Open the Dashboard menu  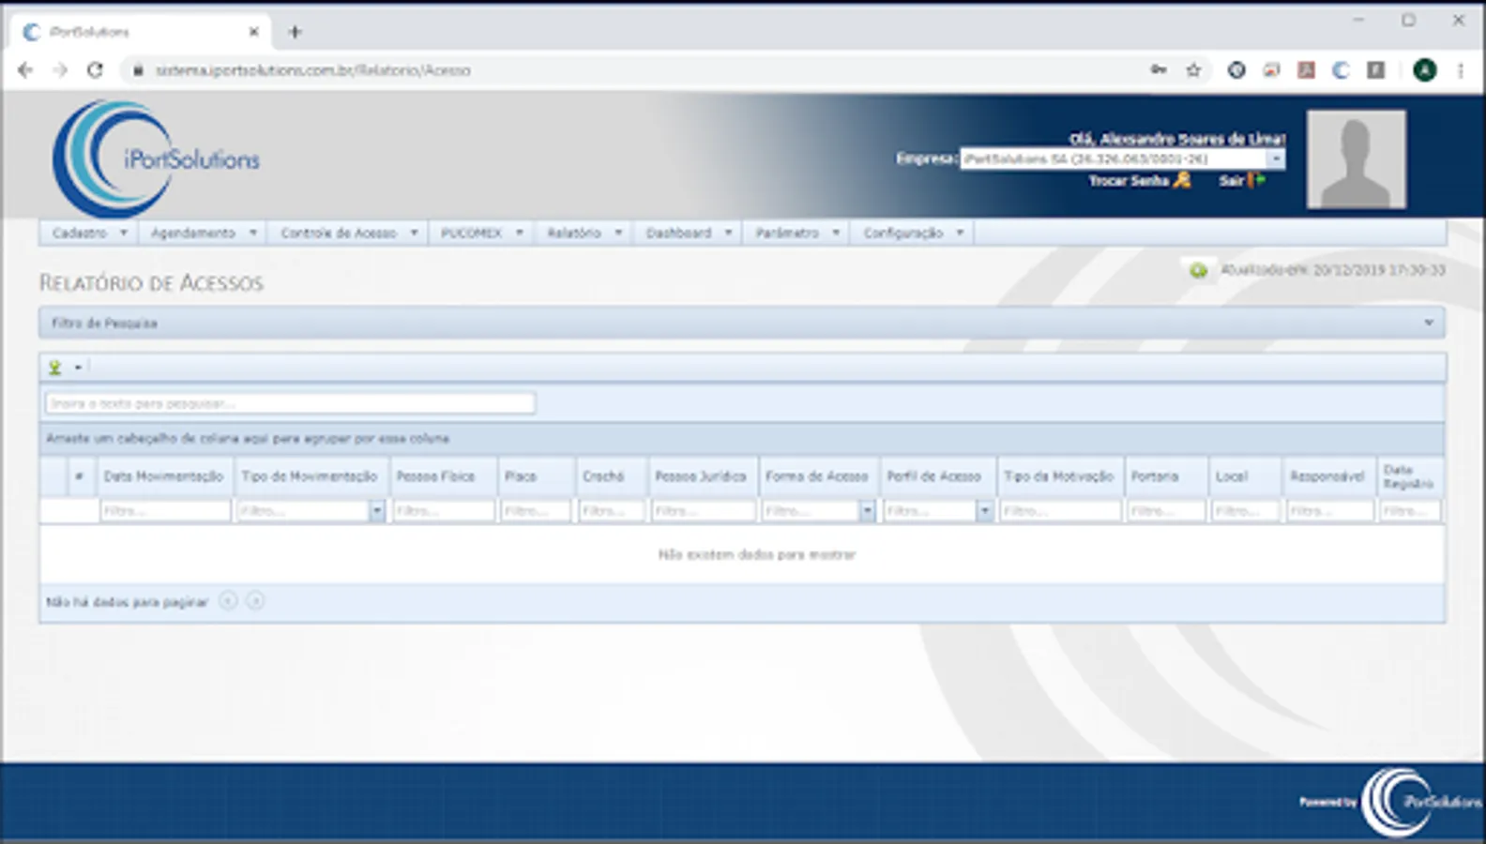(688, 233)
